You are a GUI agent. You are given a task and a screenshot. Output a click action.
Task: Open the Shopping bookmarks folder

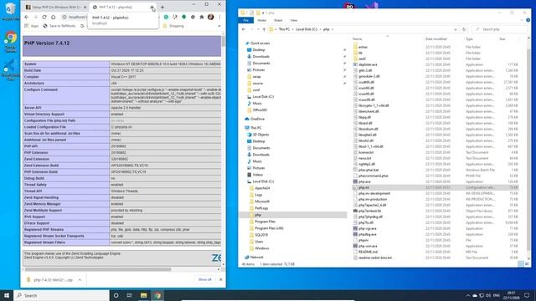pyautogui.click(x=173, y=26)
